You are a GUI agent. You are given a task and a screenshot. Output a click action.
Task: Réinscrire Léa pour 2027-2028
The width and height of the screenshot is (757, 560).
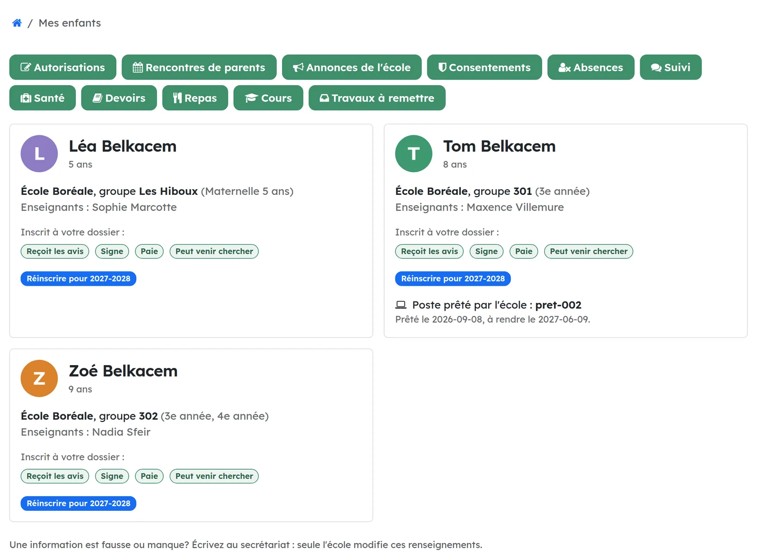click(79, 279)
